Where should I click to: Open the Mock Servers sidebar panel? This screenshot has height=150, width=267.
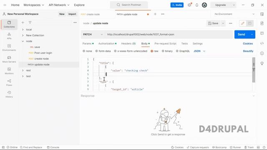click(x=9, y=59)
